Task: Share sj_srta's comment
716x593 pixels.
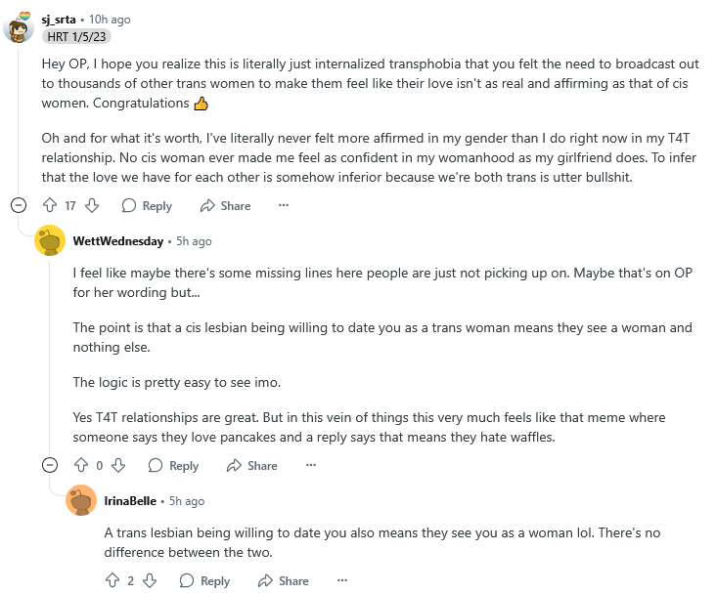Action: (226, 206)
